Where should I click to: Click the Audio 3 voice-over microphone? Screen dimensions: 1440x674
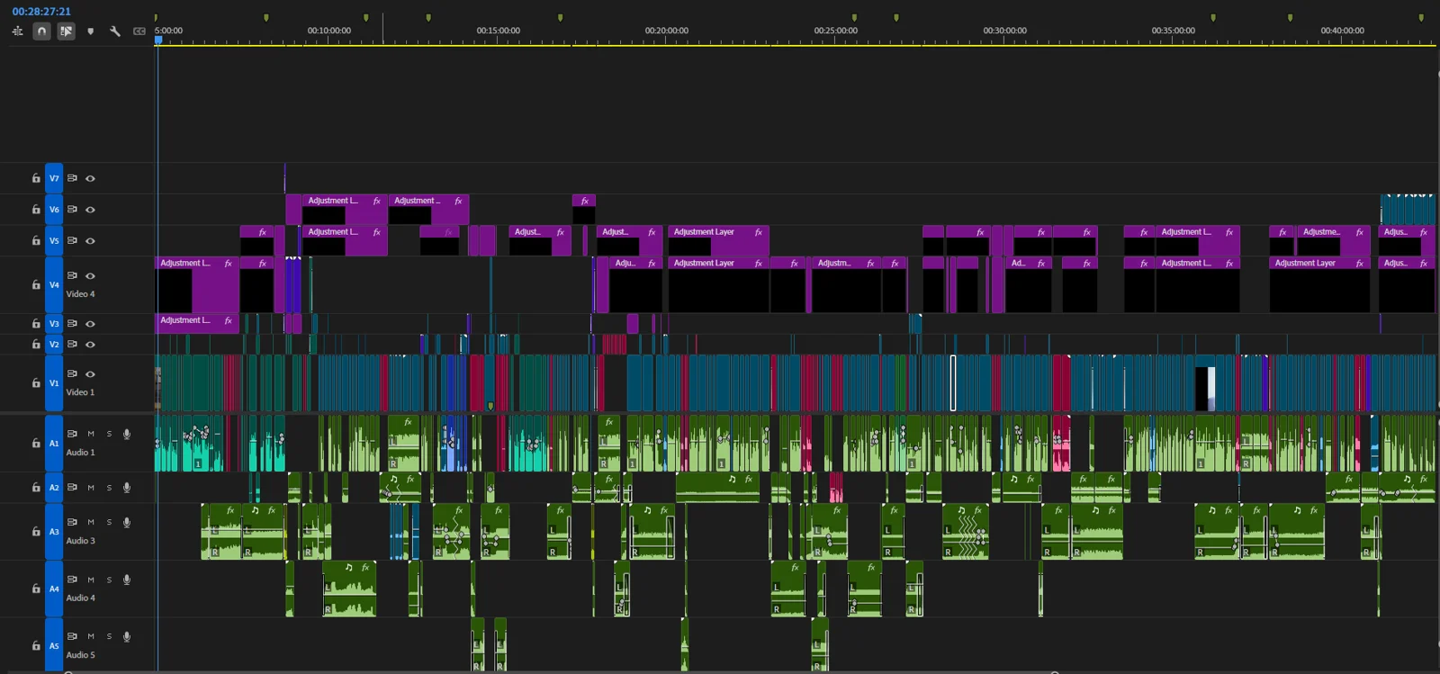click(127, 522)
